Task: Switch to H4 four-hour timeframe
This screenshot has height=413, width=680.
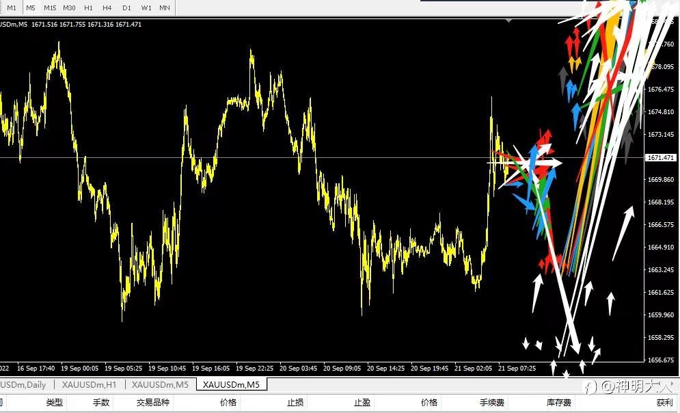Action: click(107, 8)
